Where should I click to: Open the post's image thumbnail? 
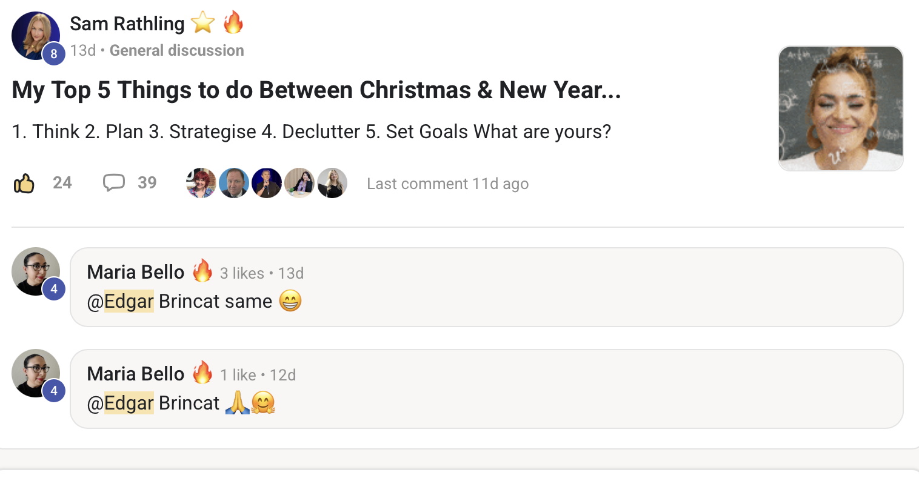pyautogui.click(x=840, y=108)
